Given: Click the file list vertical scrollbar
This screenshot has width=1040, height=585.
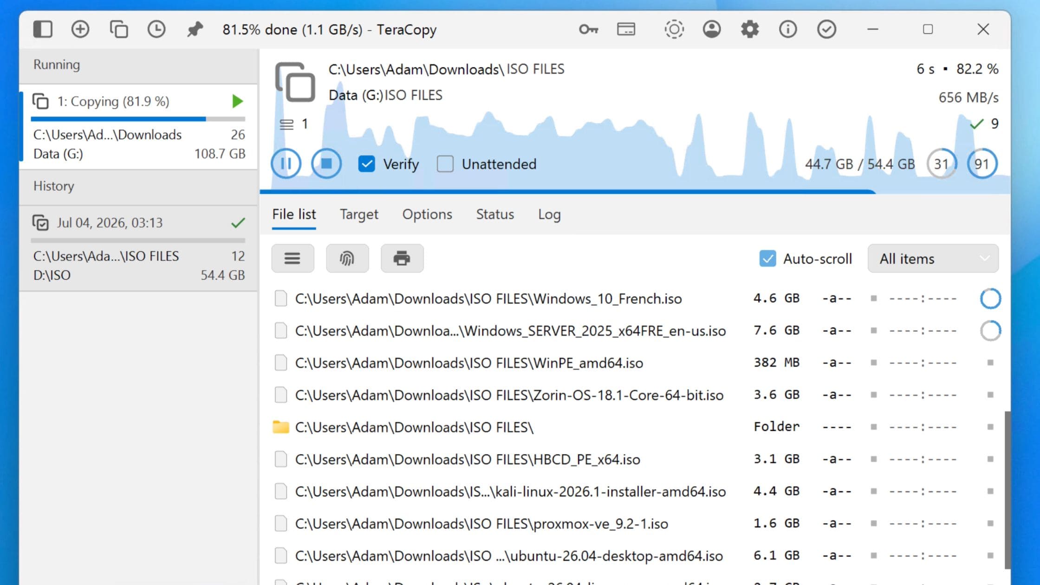Looking at the screenshot, I should pyautogui.click(x=1007, y=490).
